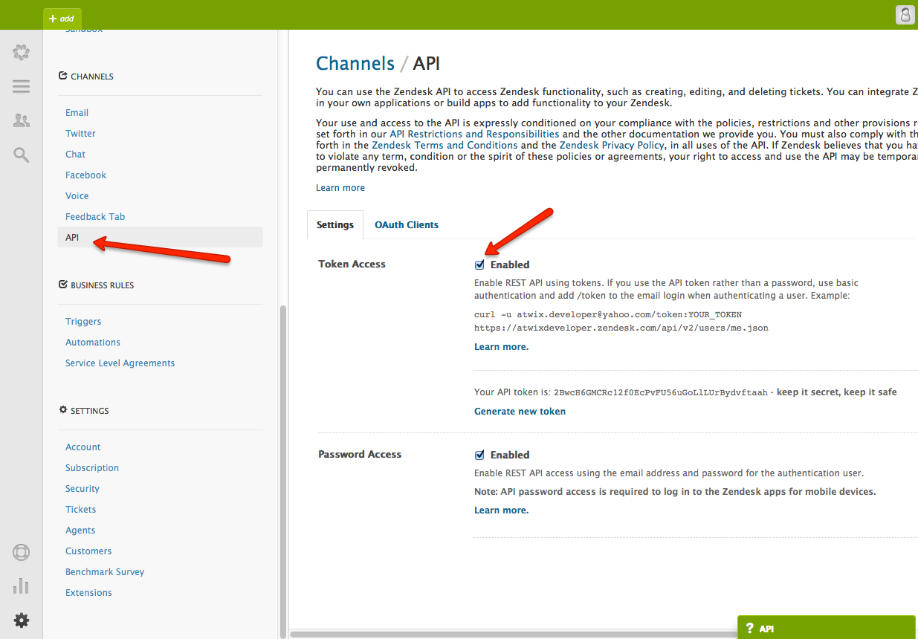Viewport: 918px width, 639px height.
Task: Click the Password Access label
Action: 360,455
